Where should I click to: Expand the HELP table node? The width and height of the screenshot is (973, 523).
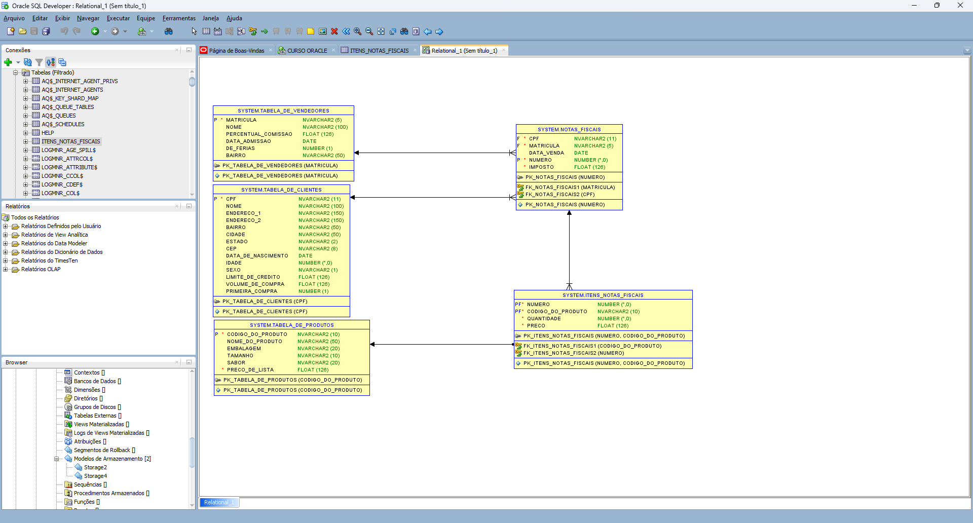tap(26, 133)
